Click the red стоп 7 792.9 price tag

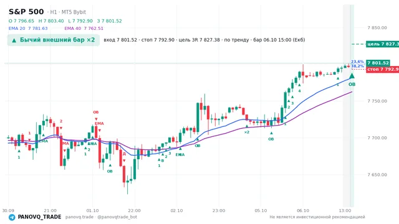(382, 69)
